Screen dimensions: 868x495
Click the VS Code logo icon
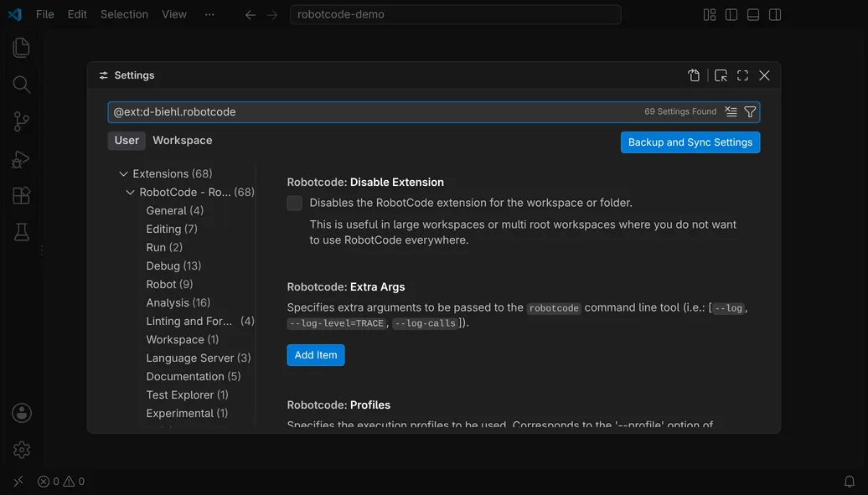pos(15,14)
